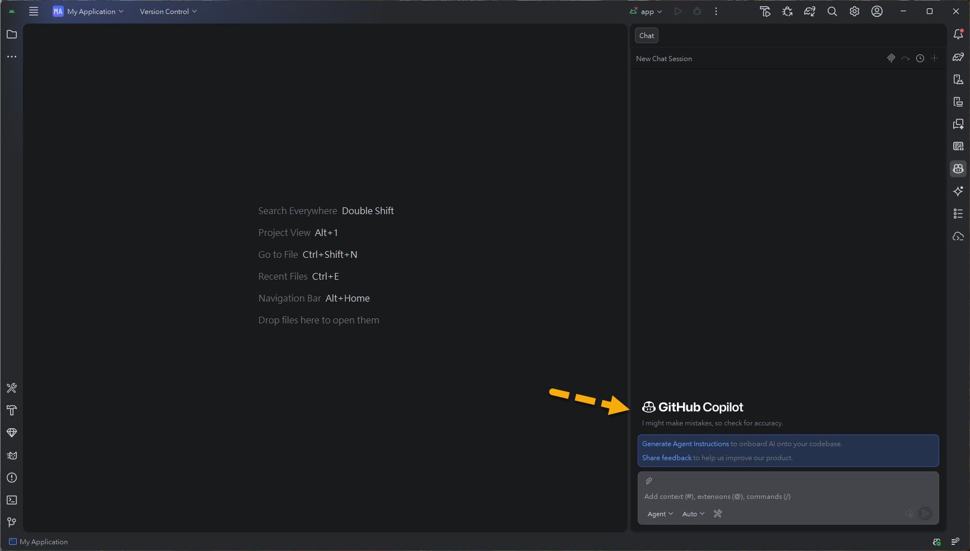The width and height of the screenshot is (970, 551).
Task: Click the Copilot status bar icon
Action: pos(936,541)
